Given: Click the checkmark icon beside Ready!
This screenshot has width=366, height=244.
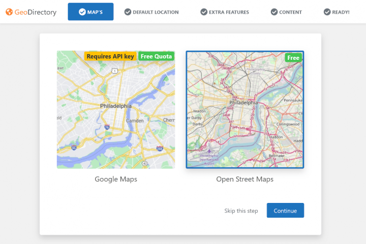Looking at the screenshot, I should [327, 12].
